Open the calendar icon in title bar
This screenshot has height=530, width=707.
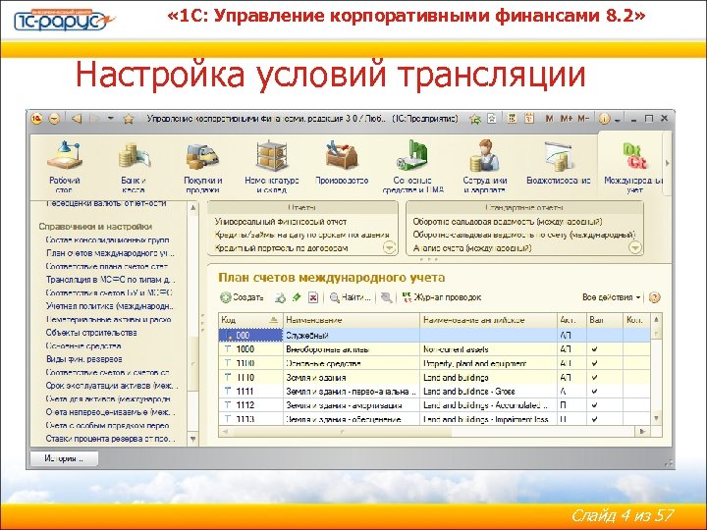529,119
